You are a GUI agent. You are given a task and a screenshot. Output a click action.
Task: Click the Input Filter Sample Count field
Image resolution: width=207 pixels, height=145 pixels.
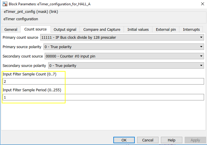[103, 81]
